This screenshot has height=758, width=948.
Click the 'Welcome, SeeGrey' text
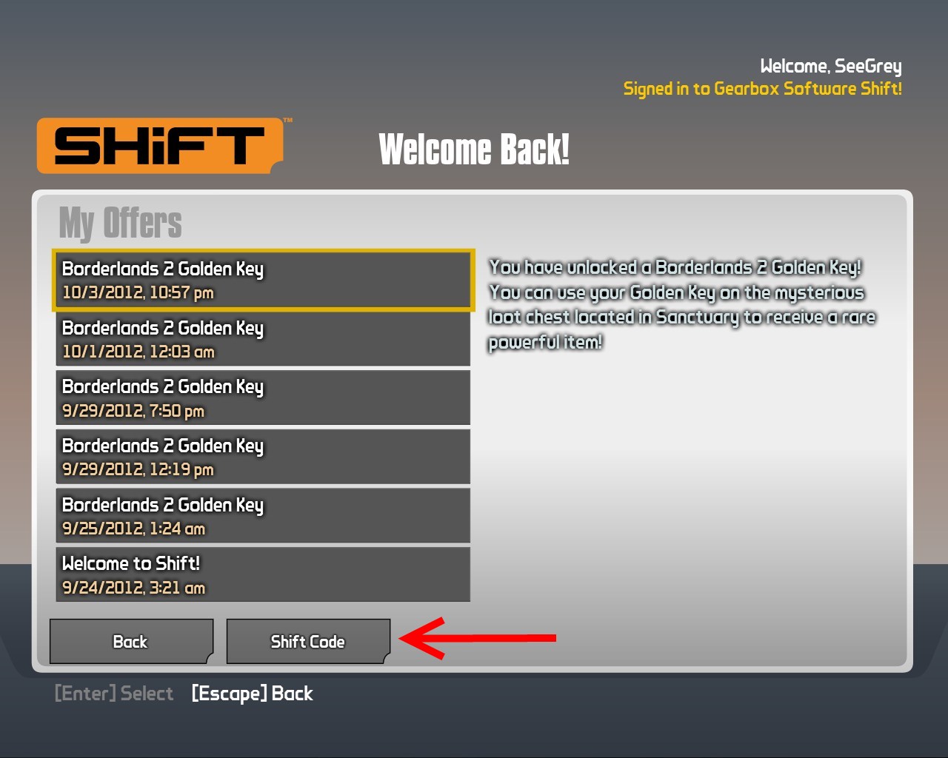(831, 66)
